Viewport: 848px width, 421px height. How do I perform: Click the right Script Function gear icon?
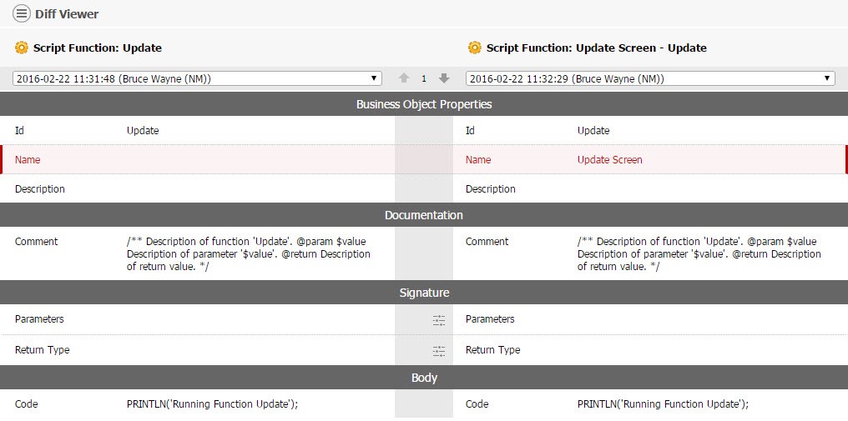[x=474, y=48]
